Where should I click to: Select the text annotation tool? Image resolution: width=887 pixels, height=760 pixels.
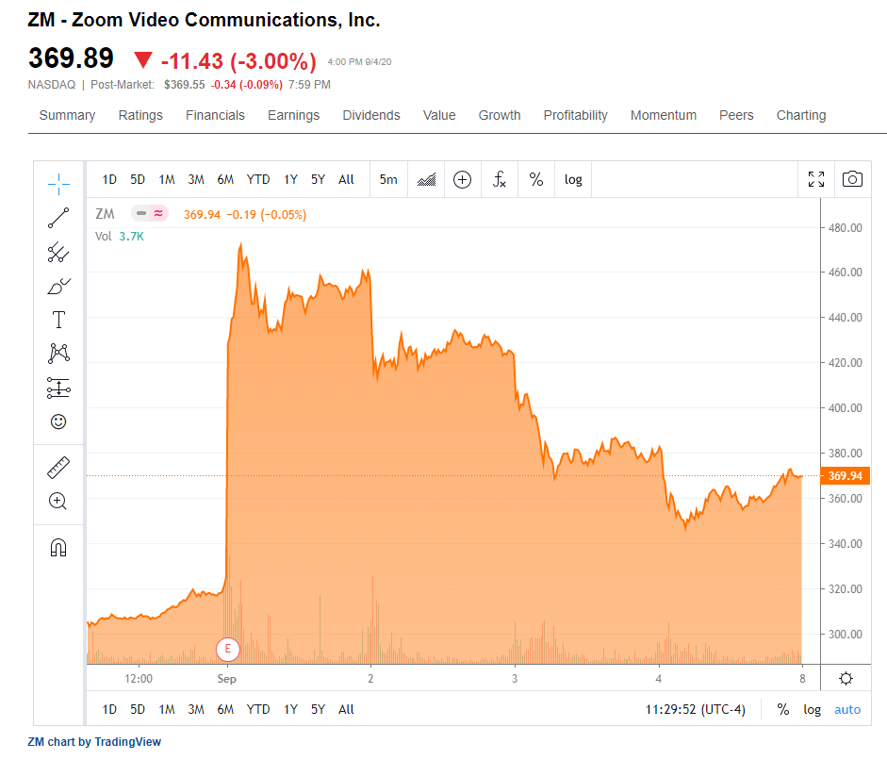(x=58, y=320)
